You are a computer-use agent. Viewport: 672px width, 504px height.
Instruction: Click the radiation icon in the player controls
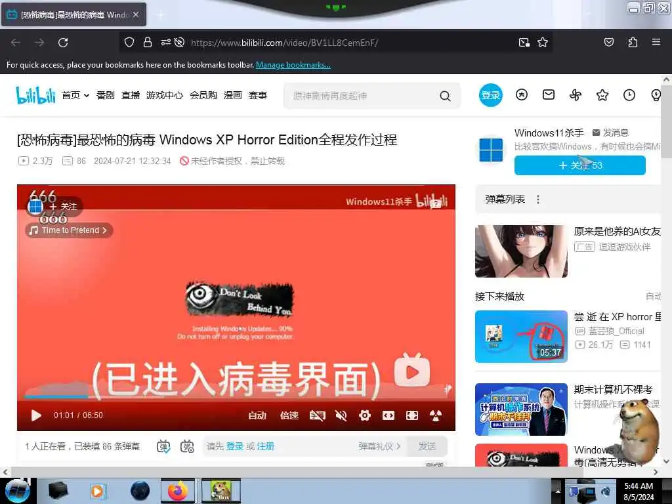[436, 415]
